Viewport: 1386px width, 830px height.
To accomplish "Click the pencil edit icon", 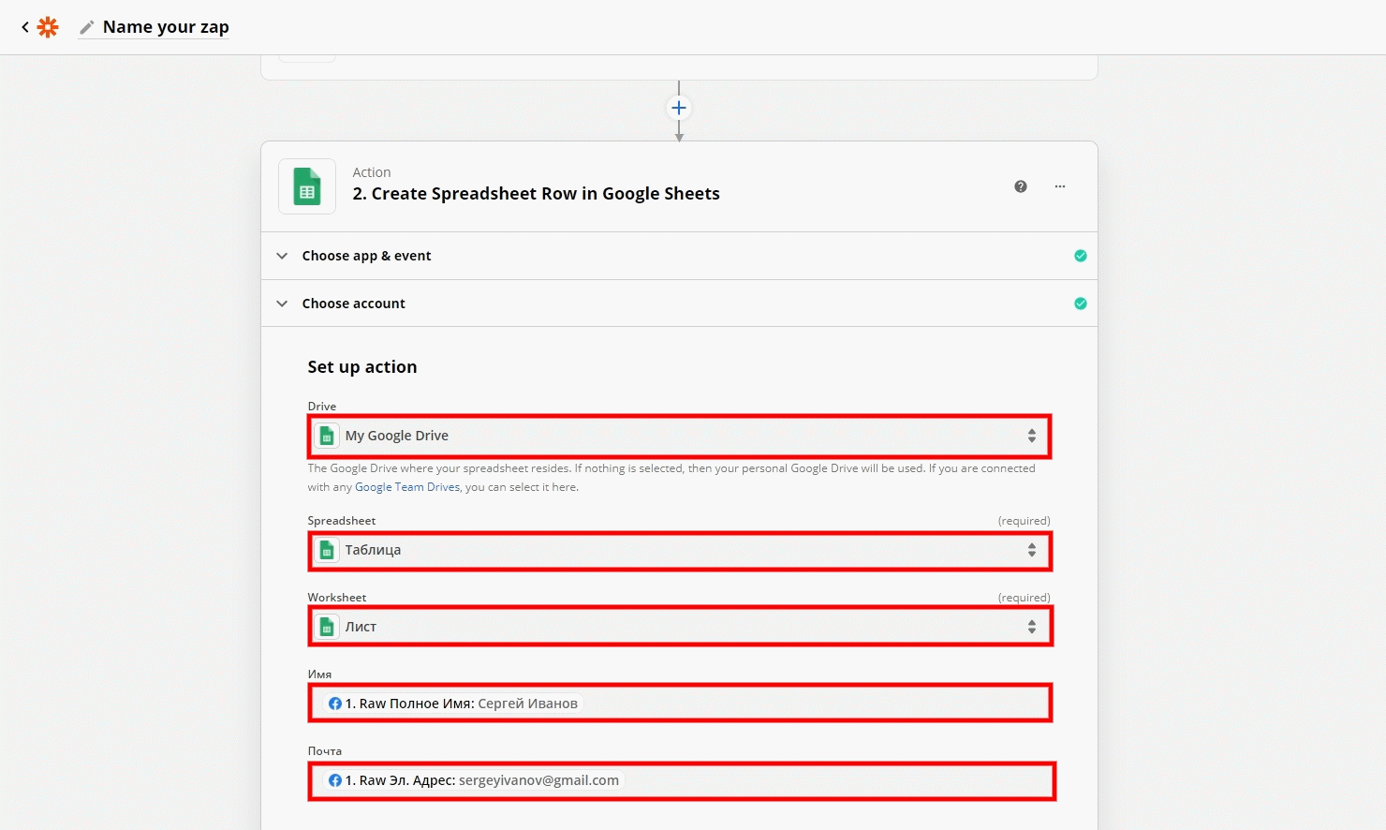I will tap(87, 27).
